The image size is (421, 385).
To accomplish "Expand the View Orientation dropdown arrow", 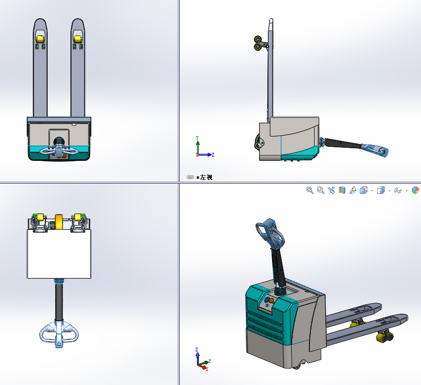I will click(x=372, y=191).
